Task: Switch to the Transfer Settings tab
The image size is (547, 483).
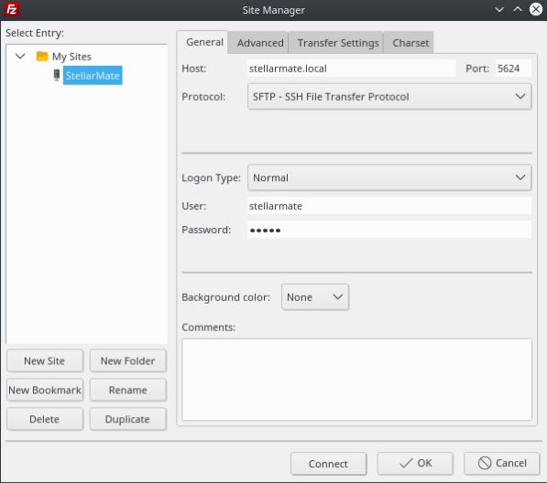Action: tap(338, 43)
